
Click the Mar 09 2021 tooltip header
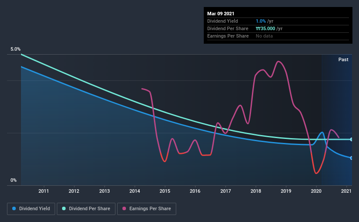(221, 14)
